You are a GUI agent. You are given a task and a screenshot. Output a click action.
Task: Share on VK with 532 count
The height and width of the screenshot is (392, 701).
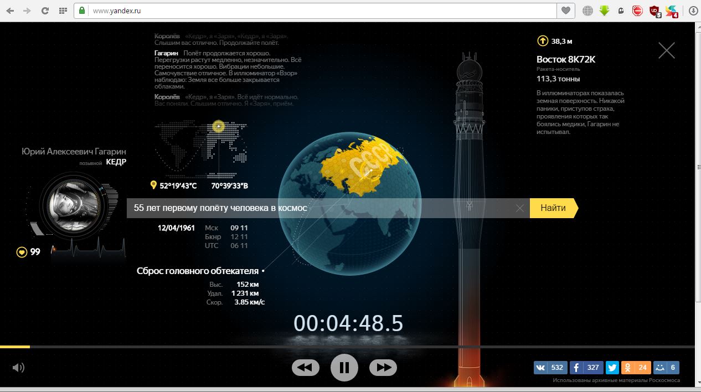point(550,367)
